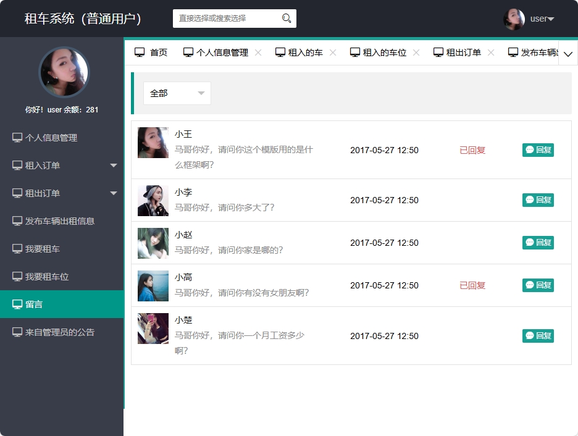578x436 pixels.
Task: Expand the 租入订单 sidebar menu
Action: coord(113,165)
